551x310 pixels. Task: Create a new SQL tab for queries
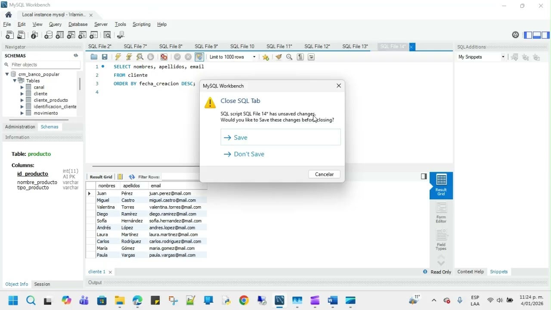point(9,35)
